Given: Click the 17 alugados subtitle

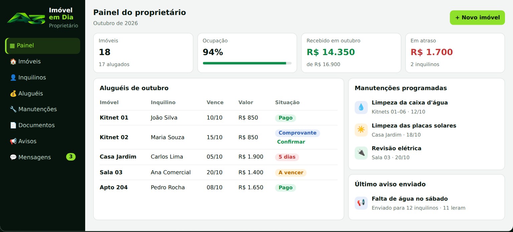Looking at the screenshot, I should [x=114, y=64].
